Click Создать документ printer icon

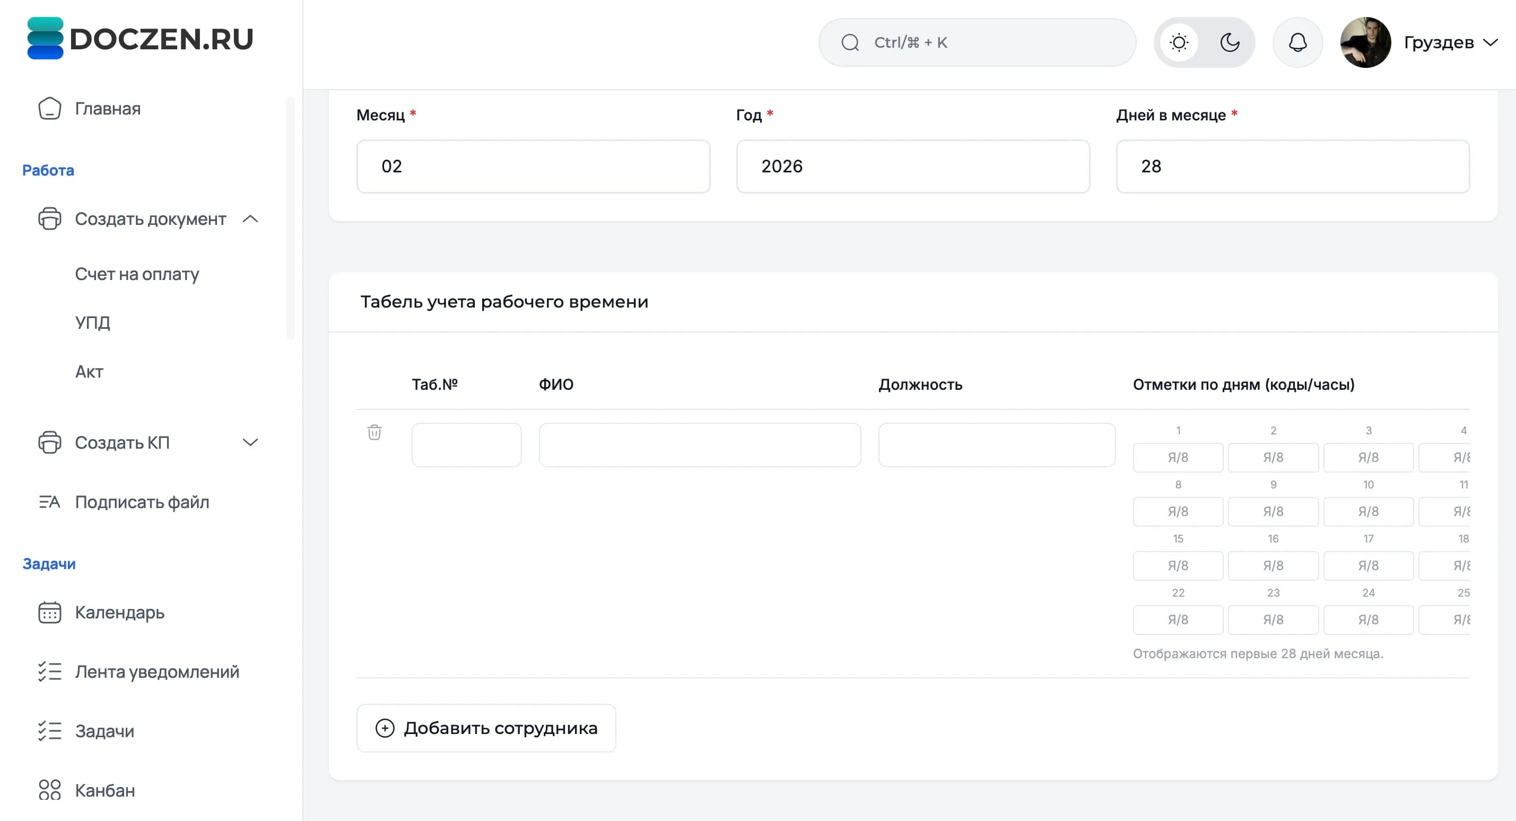pos(49,219)
